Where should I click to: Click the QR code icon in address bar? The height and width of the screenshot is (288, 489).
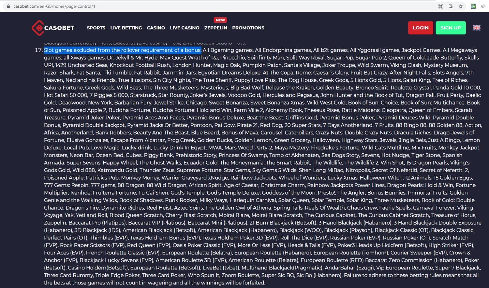pos(441,6)
